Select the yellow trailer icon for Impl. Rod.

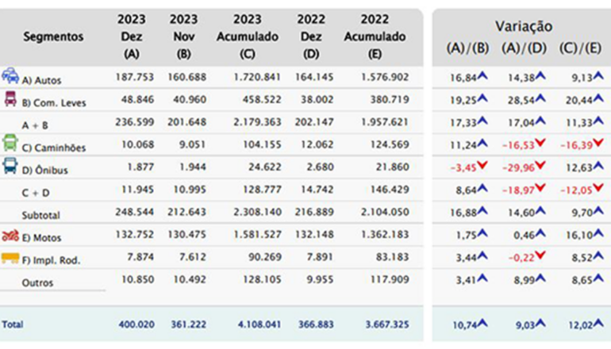[10, 258]
